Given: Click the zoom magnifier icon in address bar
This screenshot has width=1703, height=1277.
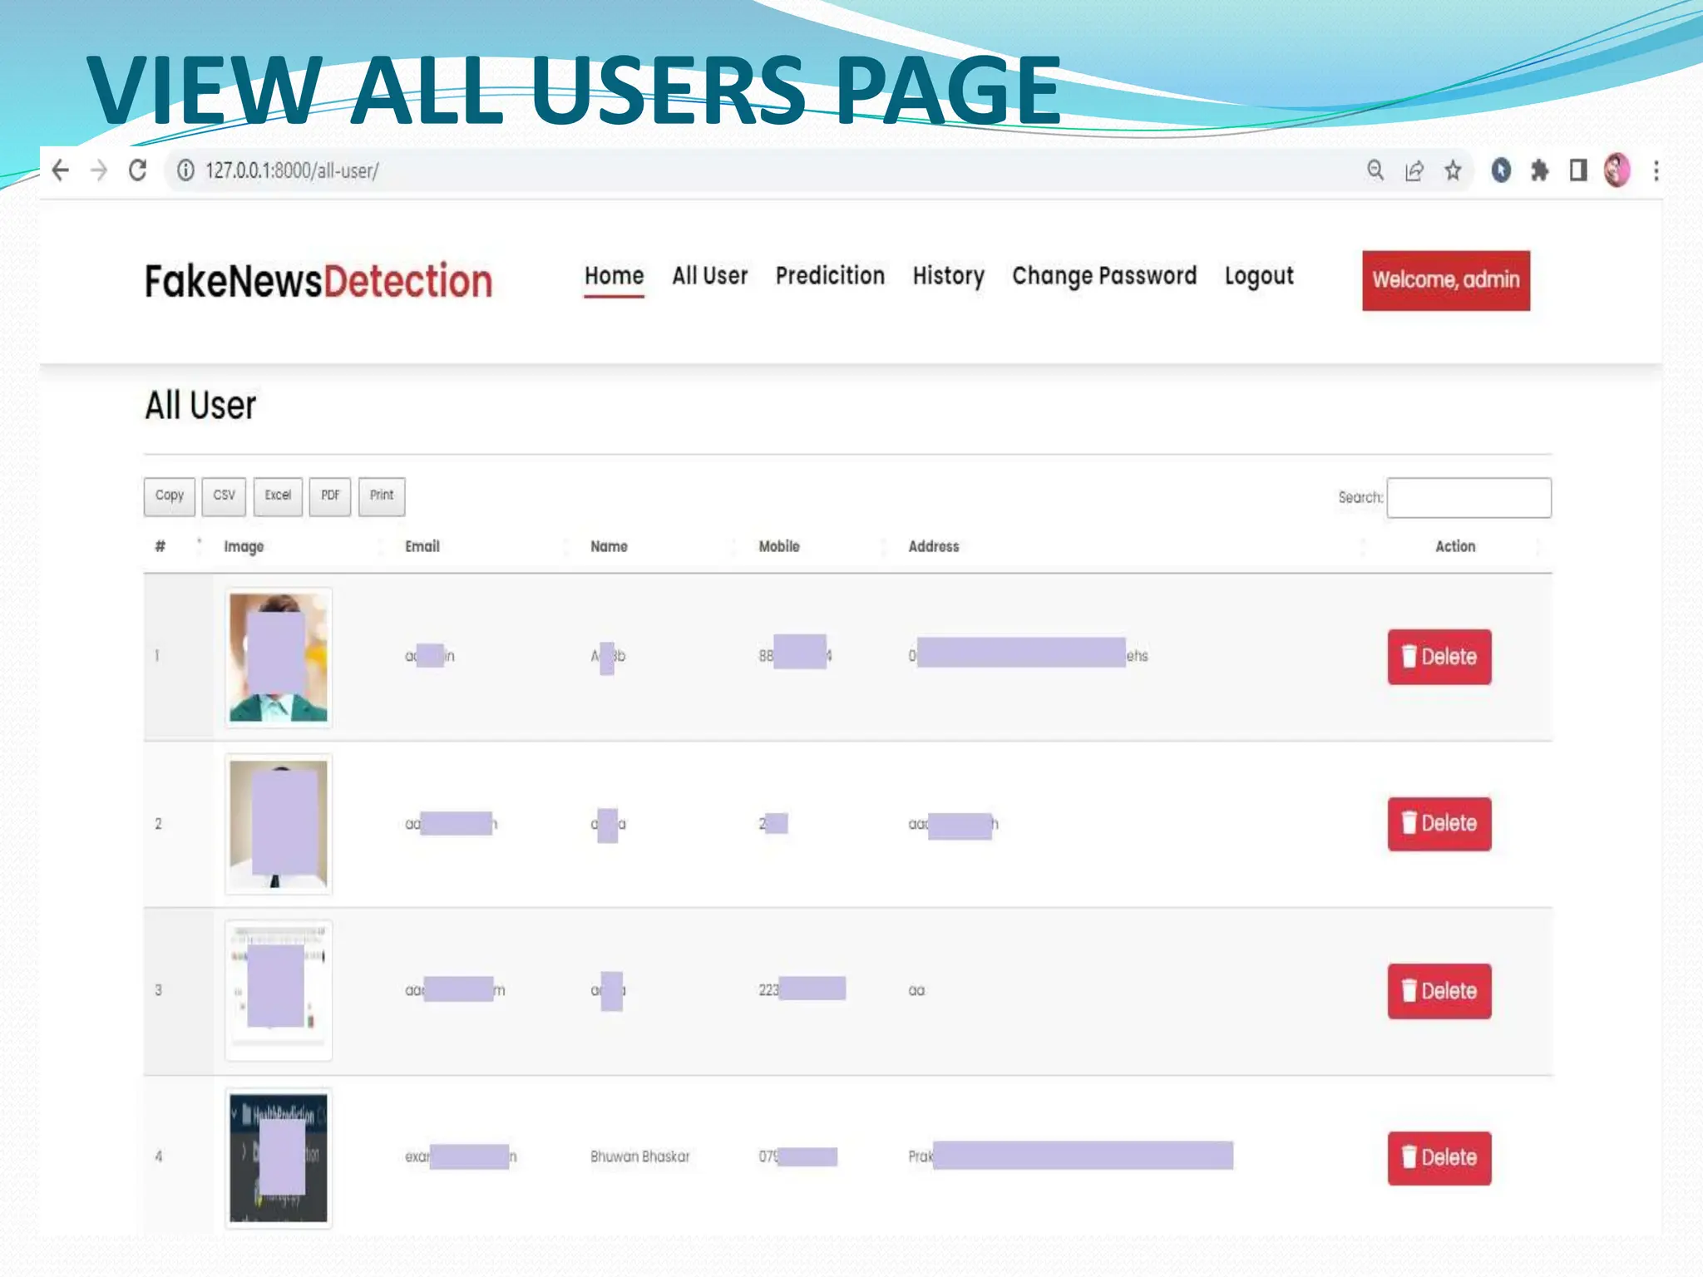Looking at the screenshot, I should (1375, 170).
